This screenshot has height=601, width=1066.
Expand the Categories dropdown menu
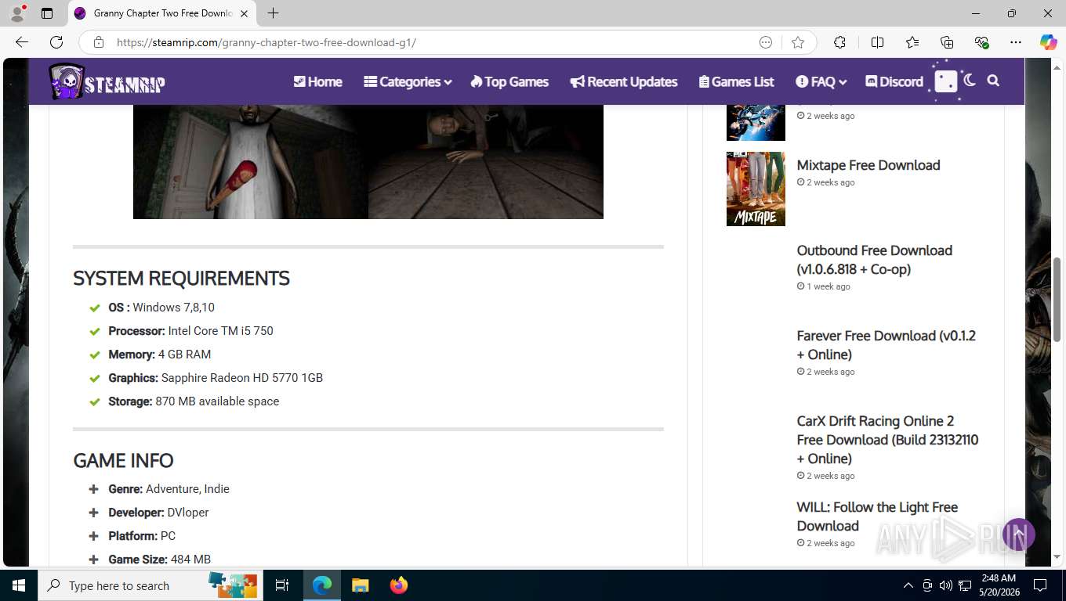click(x=408, y=81)
